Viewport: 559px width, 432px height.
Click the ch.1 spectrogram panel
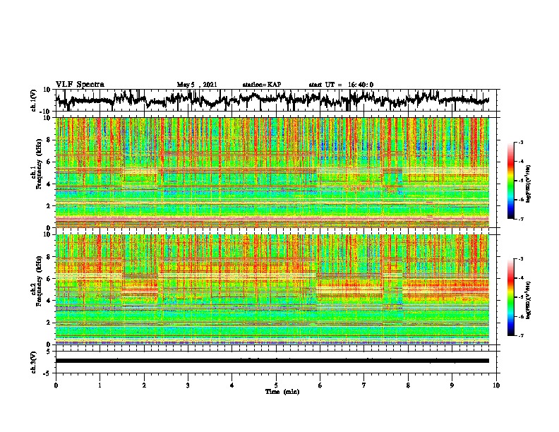click(x=272, y=172)
